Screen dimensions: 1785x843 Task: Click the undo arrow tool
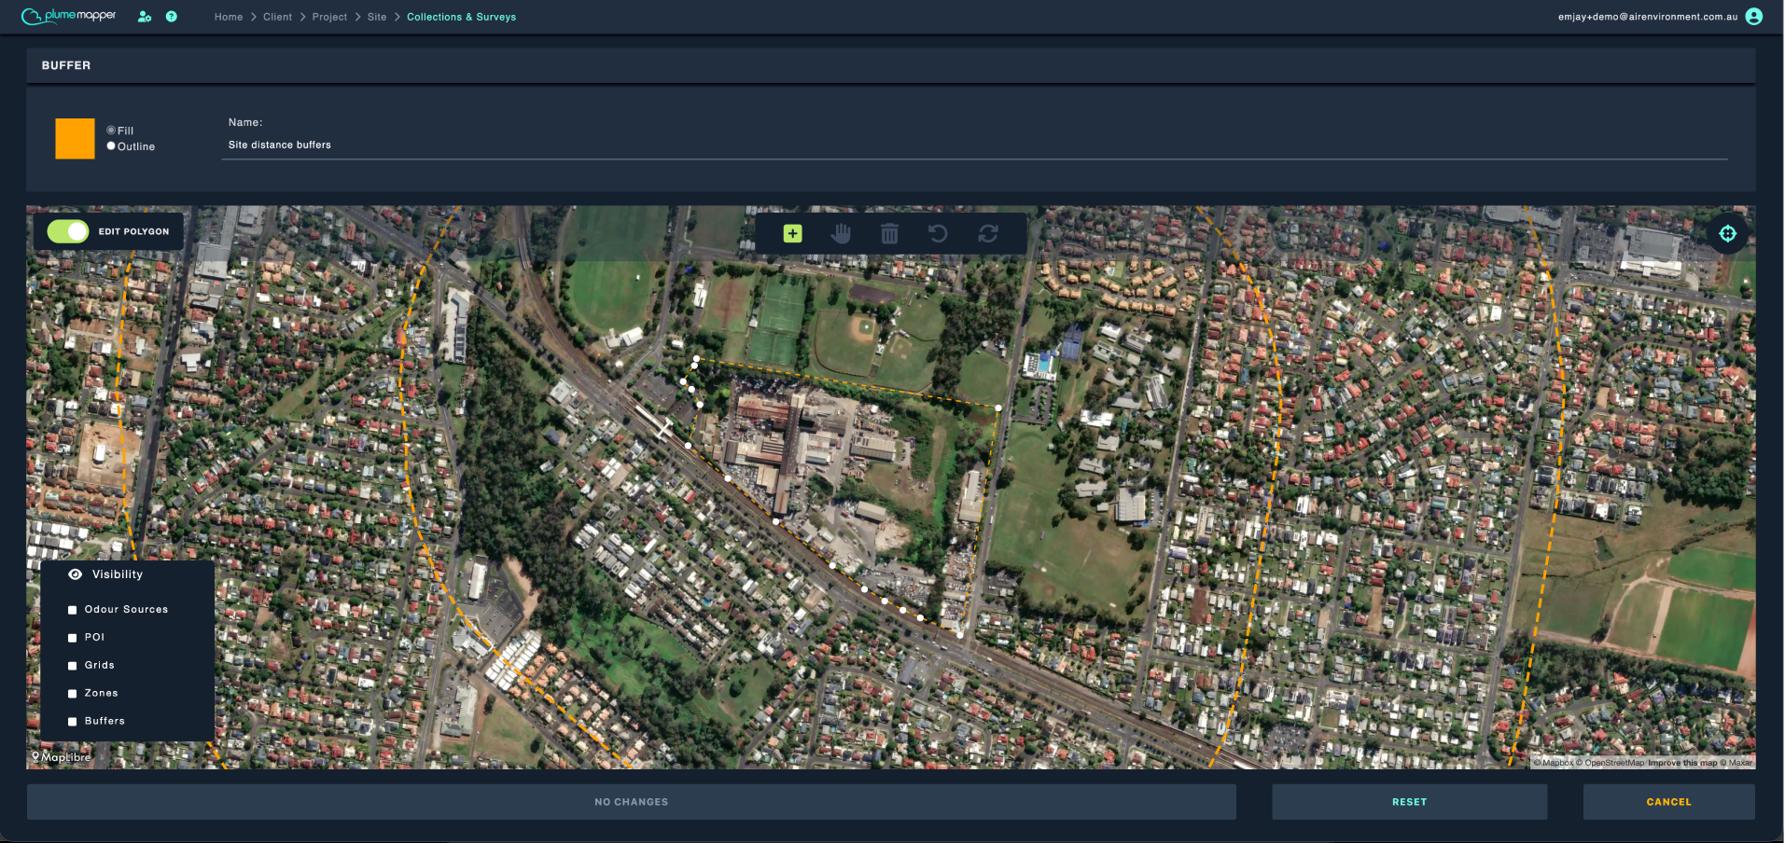pyautogui.click(x=939, y=233)
